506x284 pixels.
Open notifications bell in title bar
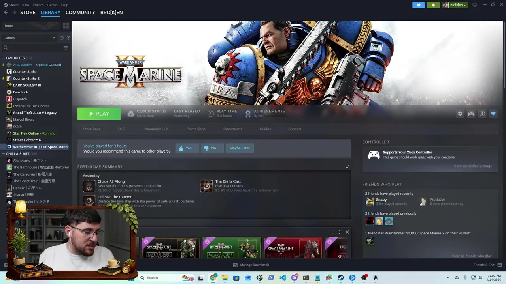(x=433, y=5)
